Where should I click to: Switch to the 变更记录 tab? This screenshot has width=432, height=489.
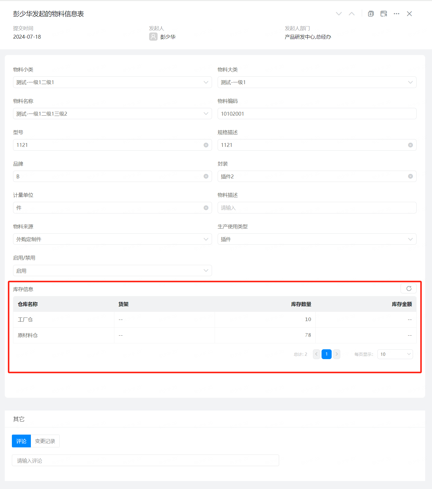pyautogui.click(x=45, y=441)
